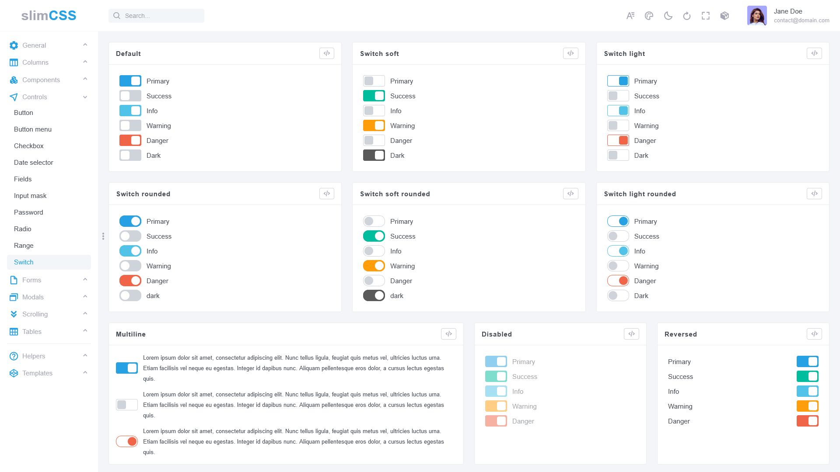Expand the Templates sidebar section
840x472 pixels.
[48, 373]
